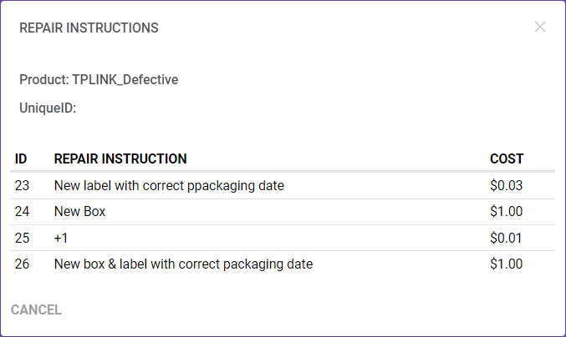Select repair instruction row ID 23
The width and height of the screenshot is (566, 337).
coord(23,186)
